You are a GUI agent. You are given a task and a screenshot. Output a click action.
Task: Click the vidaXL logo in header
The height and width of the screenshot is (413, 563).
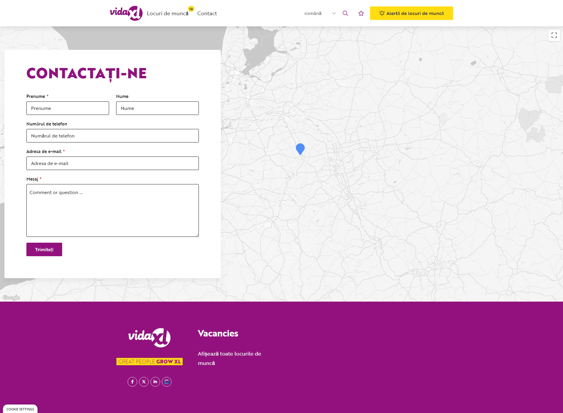[126, 13]
